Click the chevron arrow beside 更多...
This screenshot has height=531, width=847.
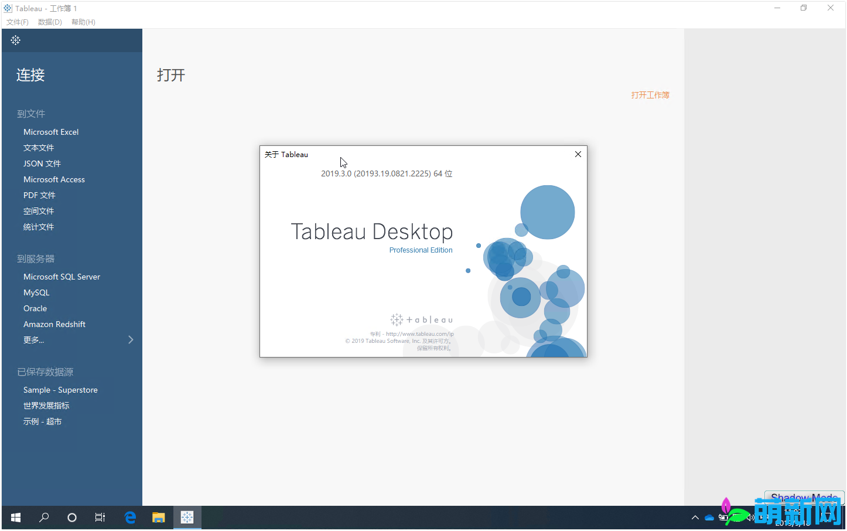[x=131, y=340]
